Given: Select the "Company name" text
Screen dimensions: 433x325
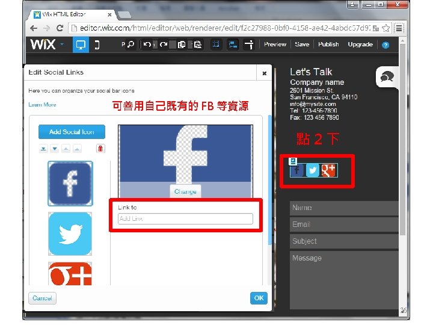Looking at the screenshot, I should (317, 82).
